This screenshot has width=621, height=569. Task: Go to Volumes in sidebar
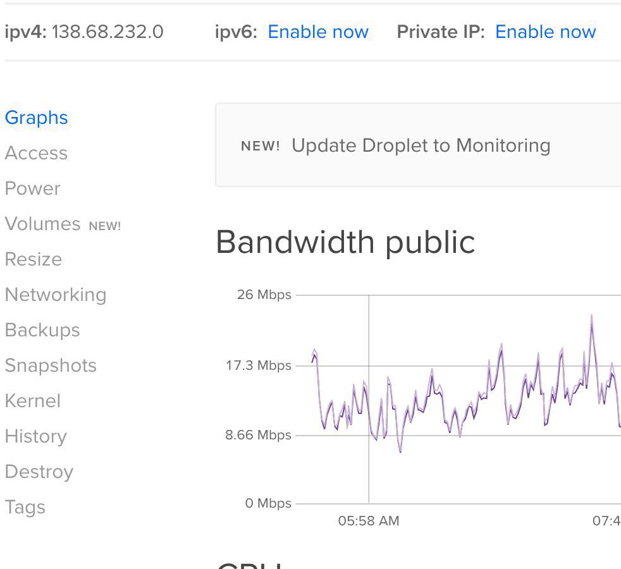(x=43, y=224)
